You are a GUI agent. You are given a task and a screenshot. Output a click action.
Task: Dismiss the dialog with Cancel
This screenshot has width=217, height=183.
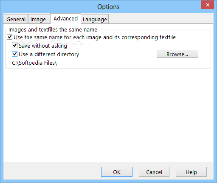click(154, 172)
